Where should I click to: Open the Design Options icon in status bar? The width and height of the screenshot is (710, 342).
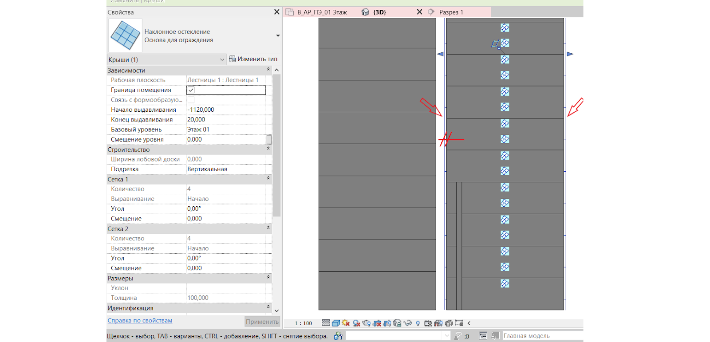tap(483, 336)
